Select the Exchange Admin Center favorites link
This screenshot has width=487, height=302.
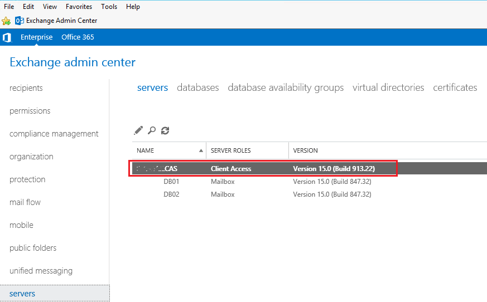[61, 21]
